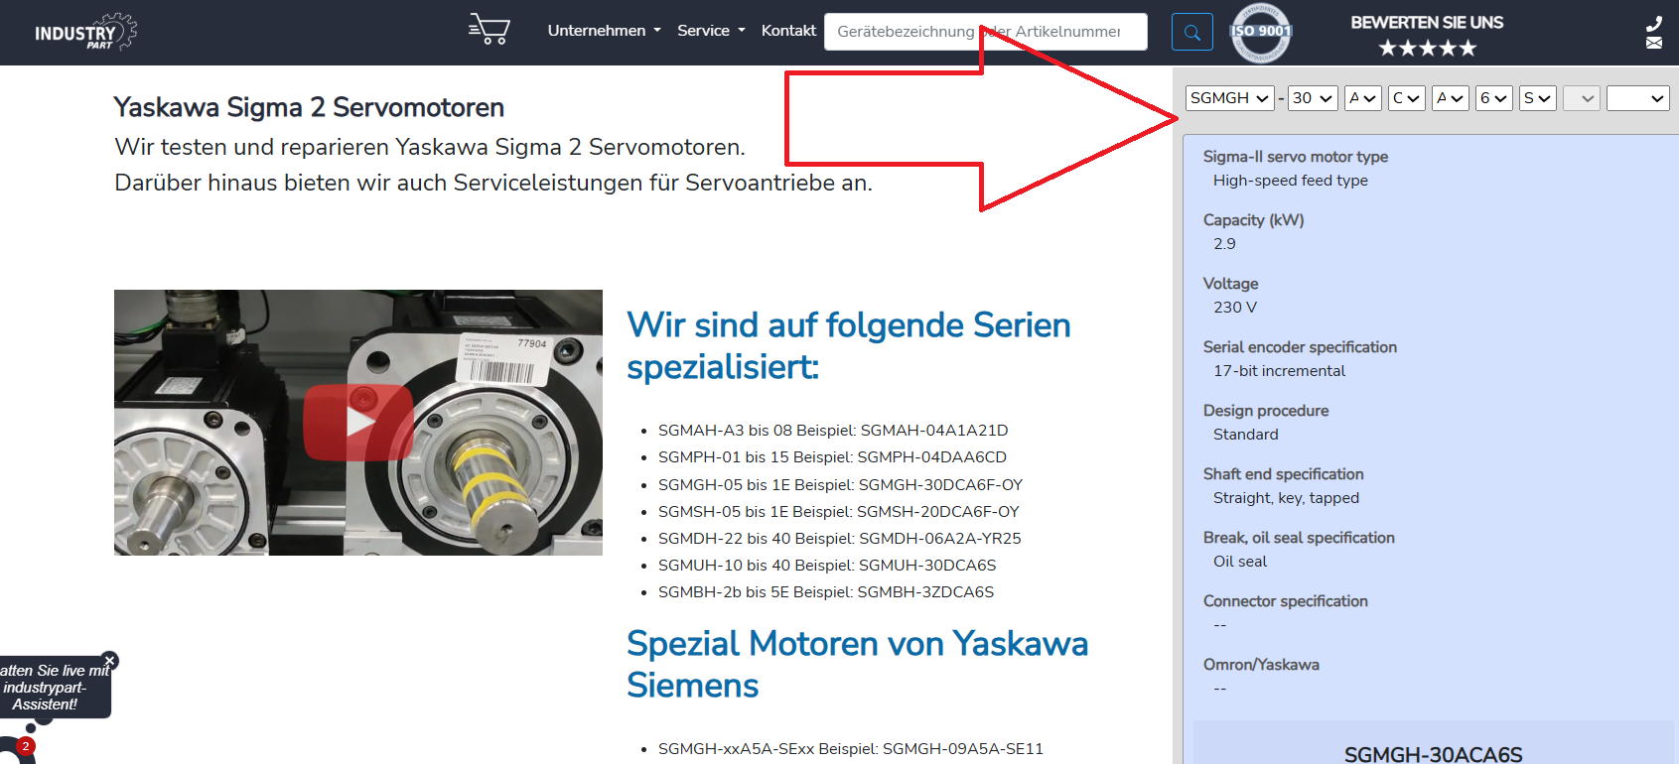Image resolution: width=1679 pixels, height=764 pixels.
Task: Click the 'Capacity (kW)' label
Action: (x=1254, y=220)
